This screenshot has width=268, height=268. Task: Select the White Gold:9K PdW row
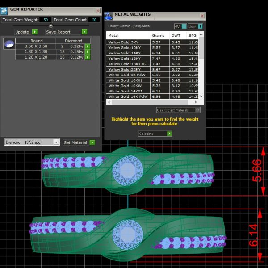pos(152,75)
